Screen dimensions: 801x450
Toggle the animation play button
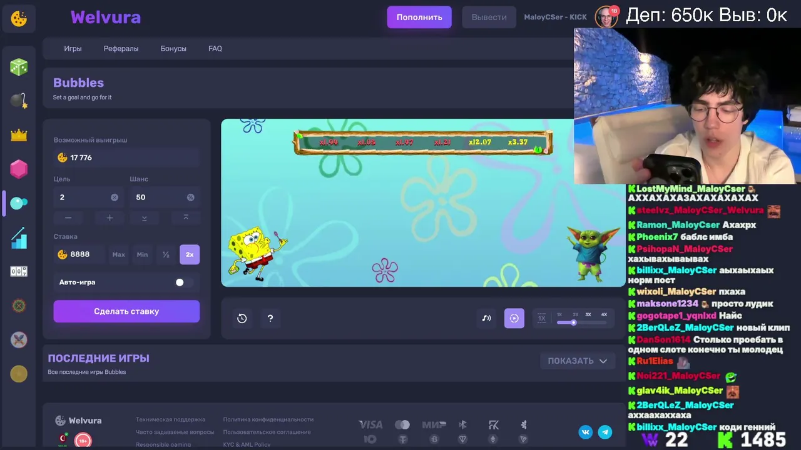[x=514, y=318]
